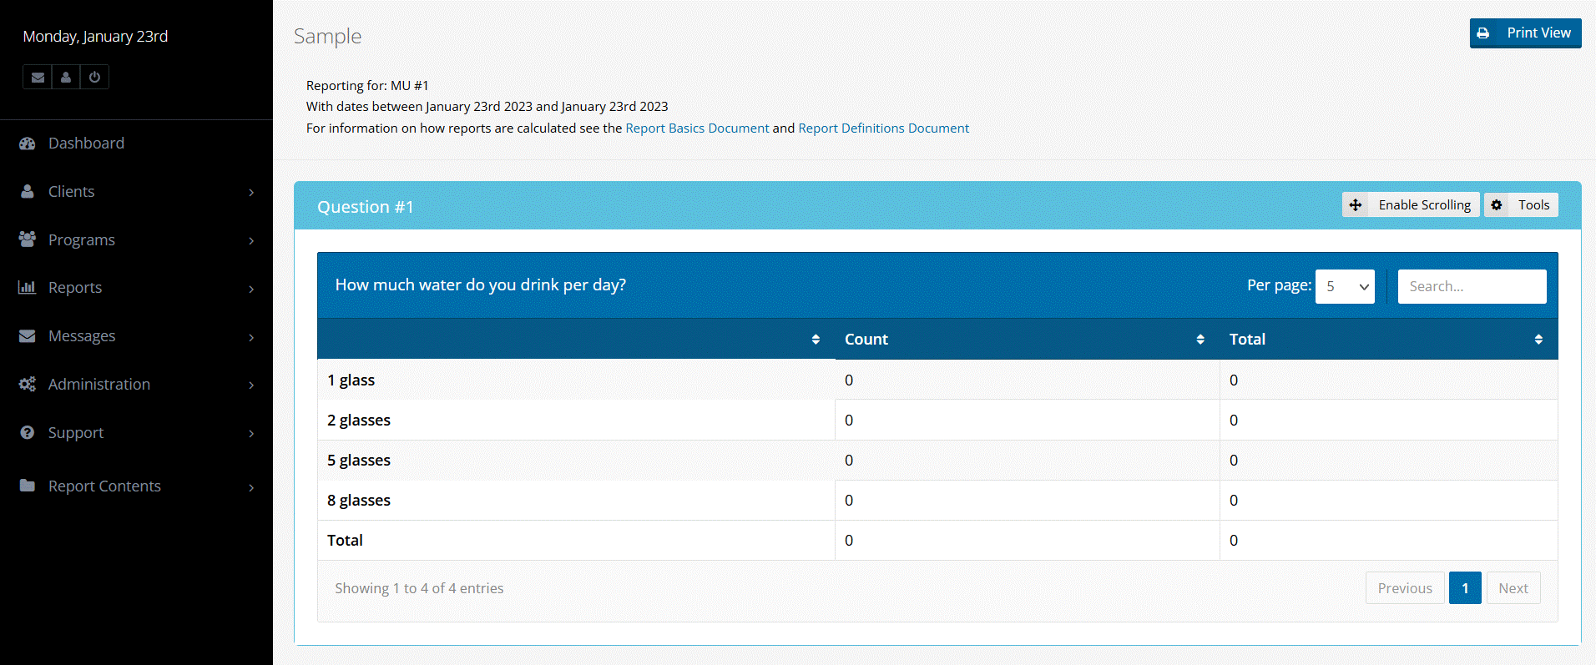The image size is (1596, 665).
Task: Open the Report Basics Document link
Action: (697, 128)
